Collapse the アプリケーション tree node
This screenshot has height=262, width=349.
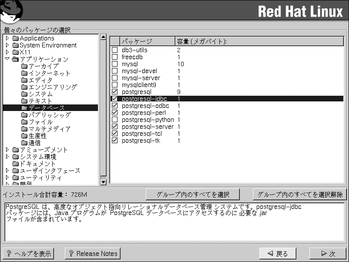click(7, 59)
